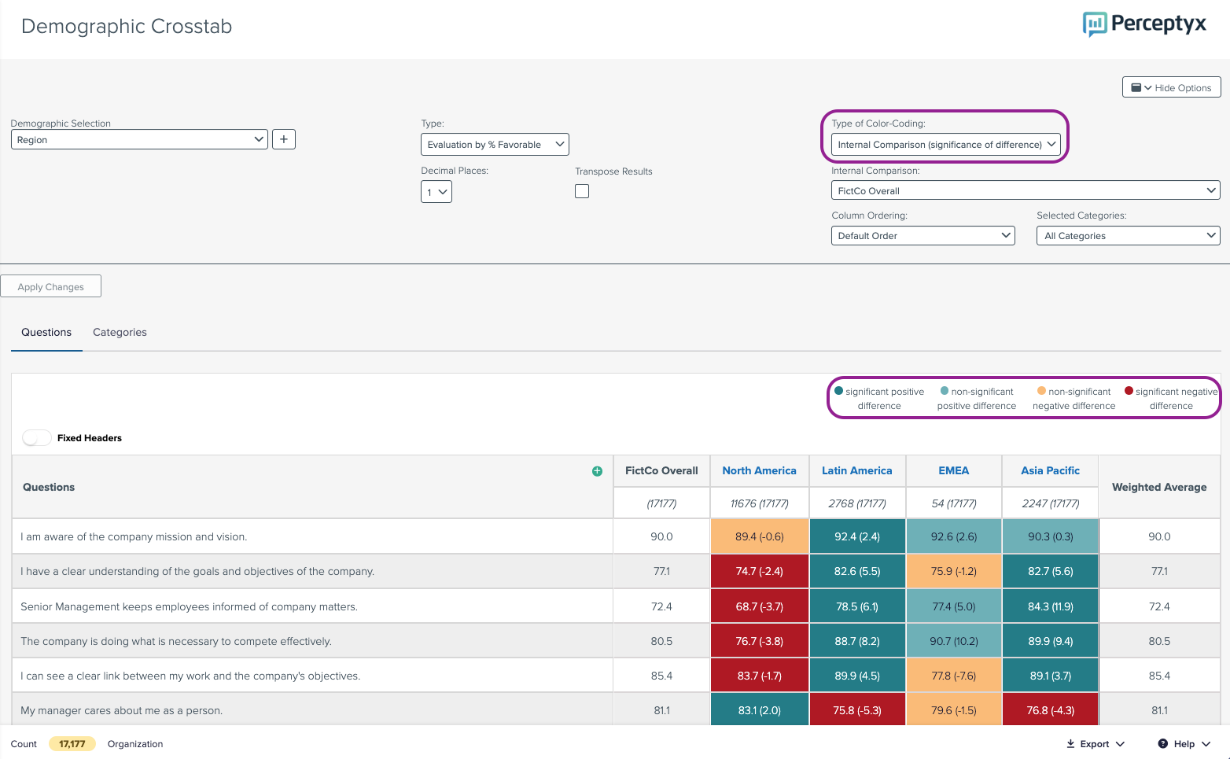Click the FictCo Overall value 72.4
The image size is (1230, 759).
tap(661, 606)
